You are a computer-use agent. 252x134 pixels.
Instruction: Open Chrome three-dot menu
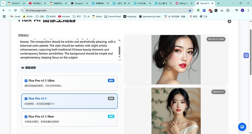click(x=248, y=11)
